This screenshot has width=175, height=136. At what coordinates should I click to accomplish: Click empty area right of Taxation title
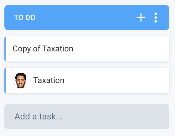116,81
